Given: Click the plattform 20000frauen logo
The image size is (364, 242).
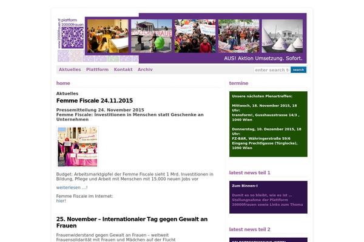Looking at the screenshot, I should [70, 34].
